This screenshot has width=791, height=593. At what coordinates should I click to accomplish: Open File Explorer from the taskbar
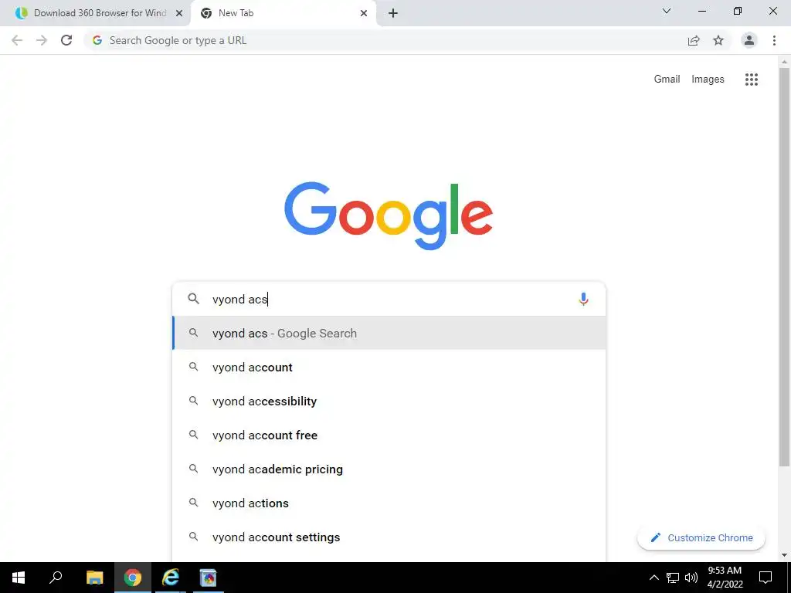click(94, 578)
